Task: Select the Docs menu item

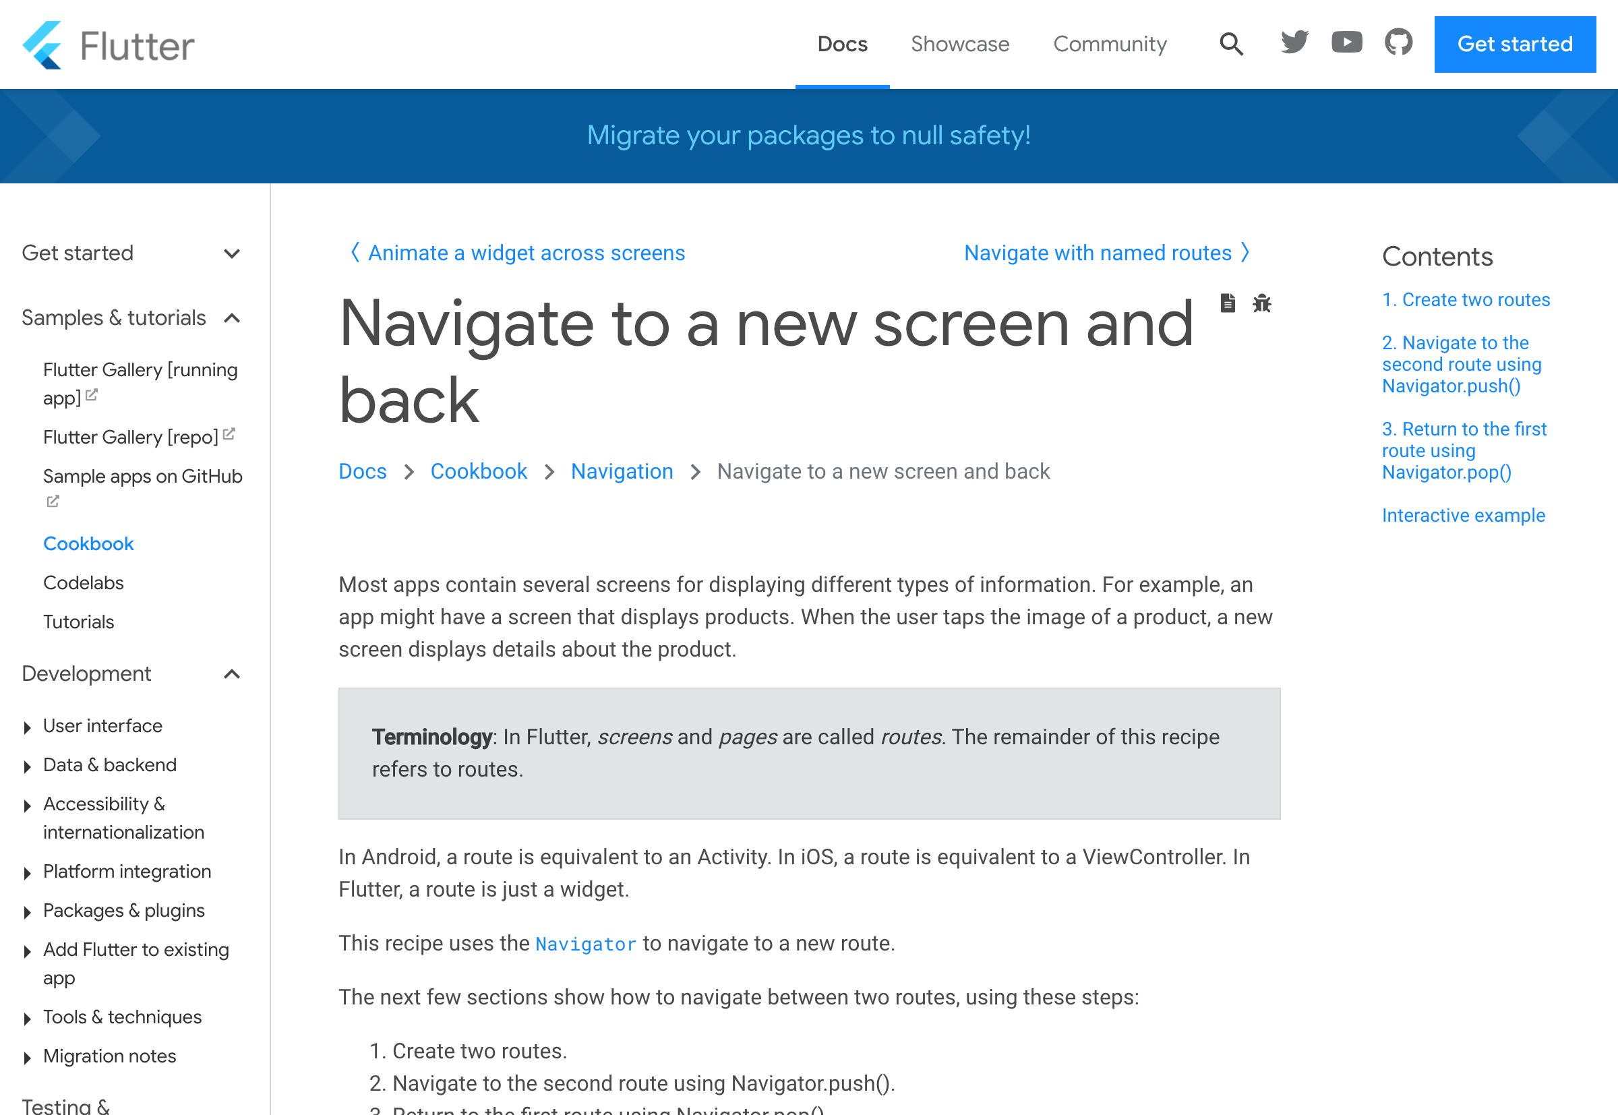Action: tap(842, 44)
